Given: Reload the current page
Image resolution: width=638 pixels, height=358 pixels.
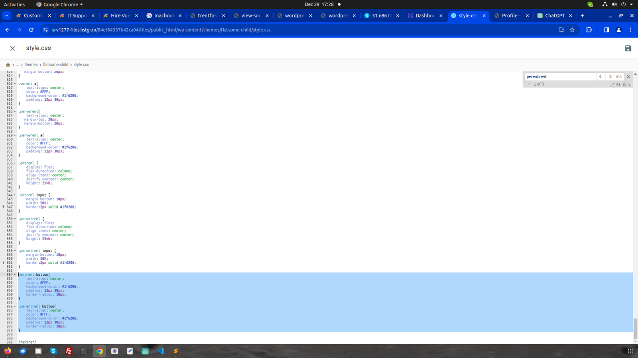Looking at the screenshot, I should [31, 30].
